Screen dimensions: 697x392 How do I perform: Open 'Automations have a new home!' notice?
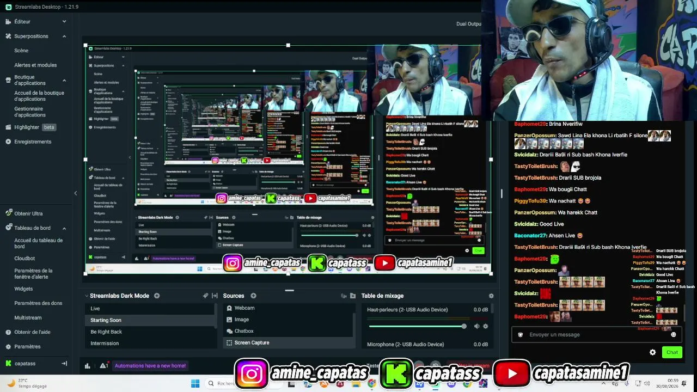[x=150, y=366]
